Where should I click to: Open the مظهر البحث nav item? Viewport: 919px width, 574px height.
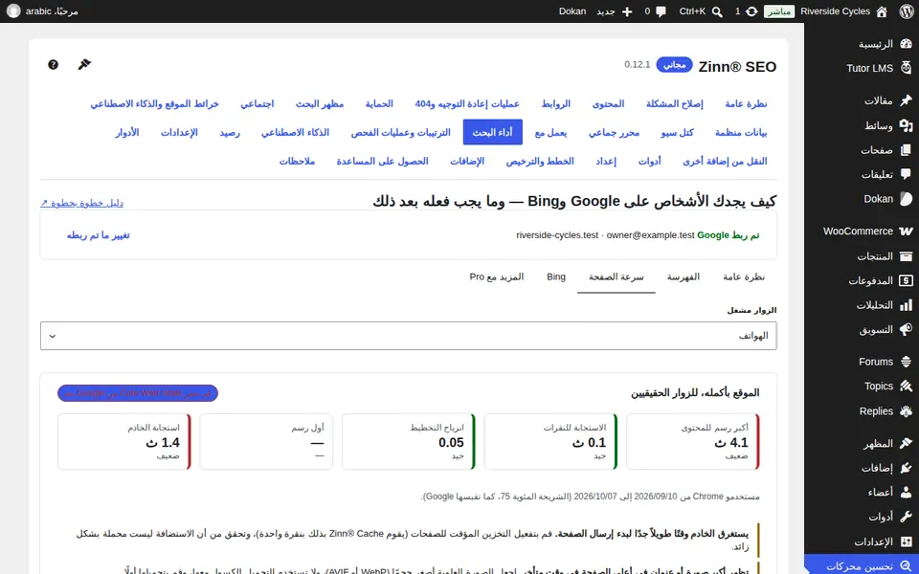point(320,103)
